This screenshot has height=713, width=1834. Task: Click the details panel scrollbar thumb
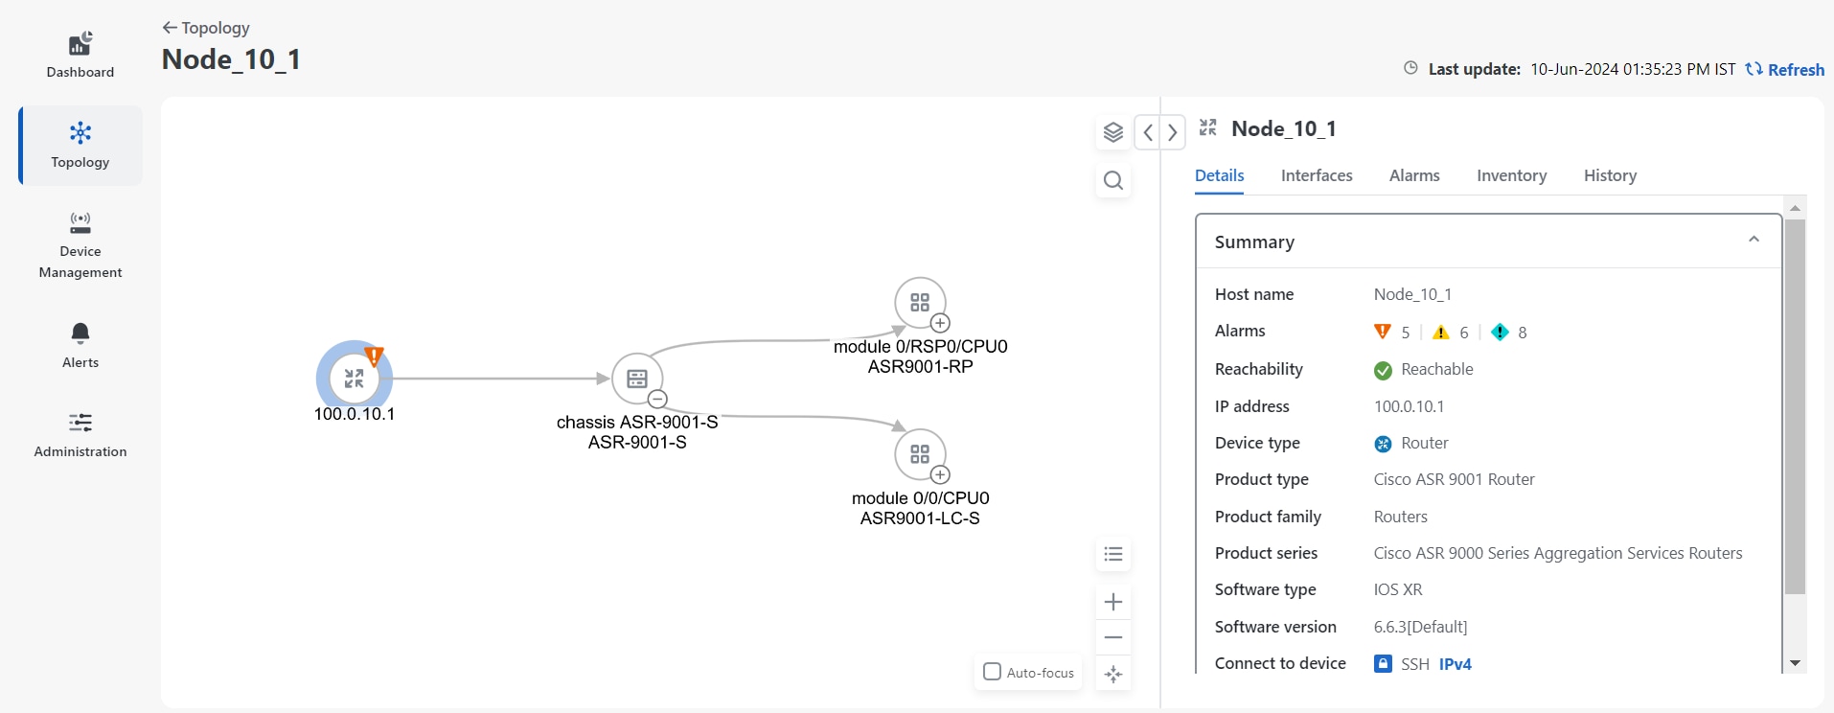pyautogui.click(x=1795, y=407)
